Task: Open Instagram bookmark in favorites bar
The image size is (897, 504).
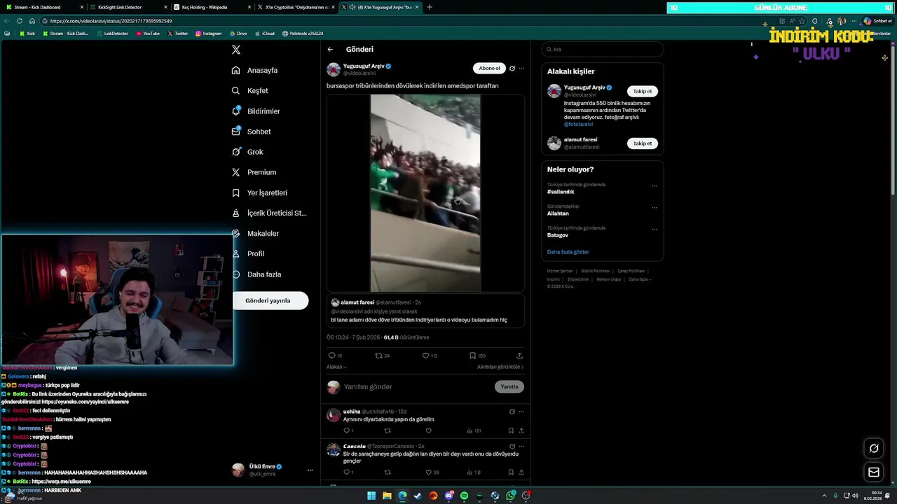Action: point(208,34)
